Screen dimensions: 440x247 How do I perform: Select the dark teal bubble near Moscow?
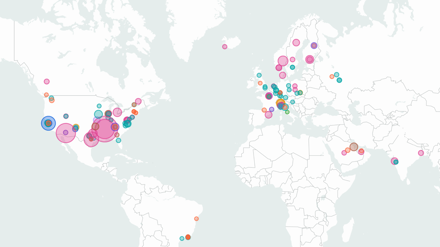(x=339, y=80)
